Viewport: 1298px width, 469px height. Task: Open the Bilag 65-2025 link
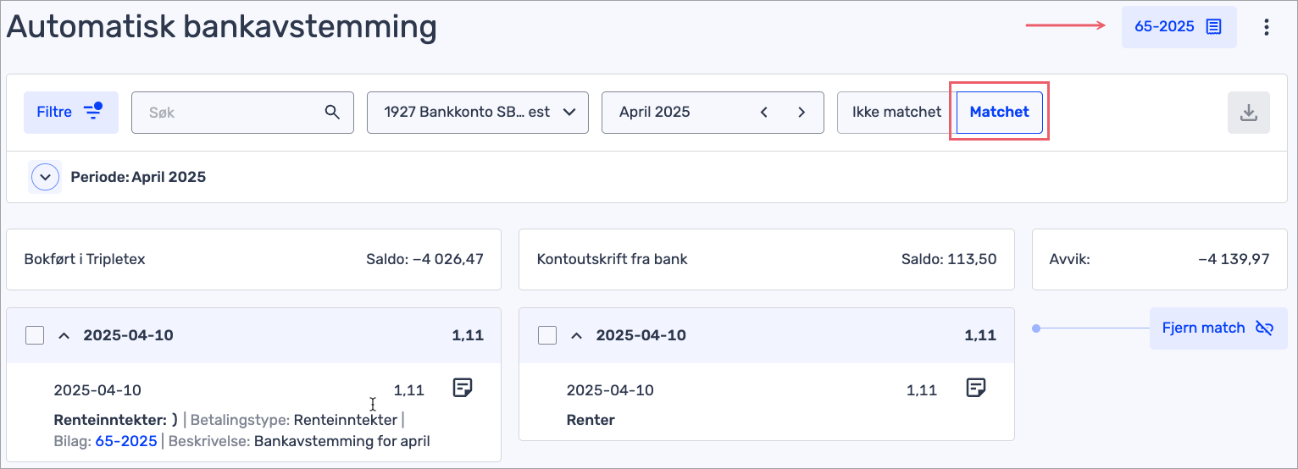click(x=126, y=441)
